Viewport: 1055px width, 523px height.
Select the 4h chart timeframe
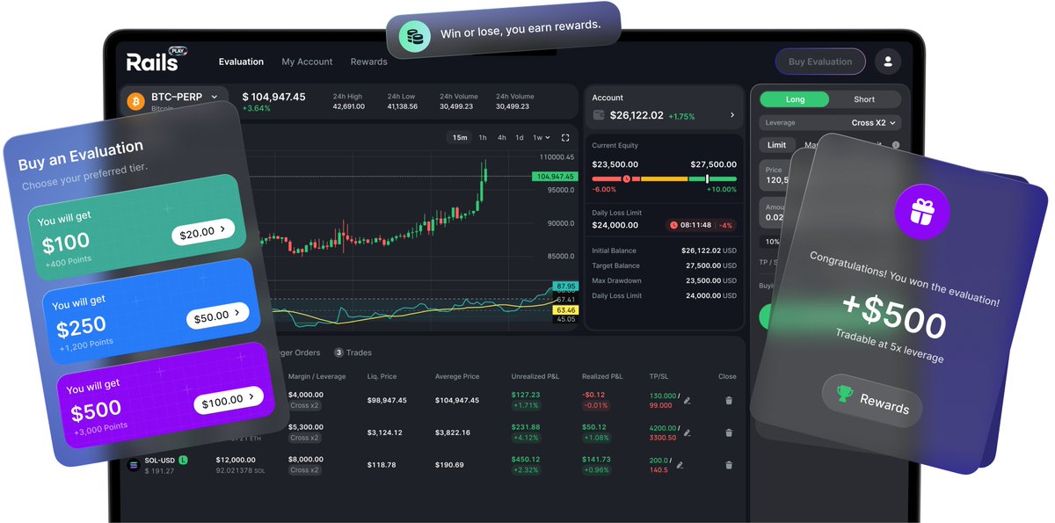click(x=501, y=137)
